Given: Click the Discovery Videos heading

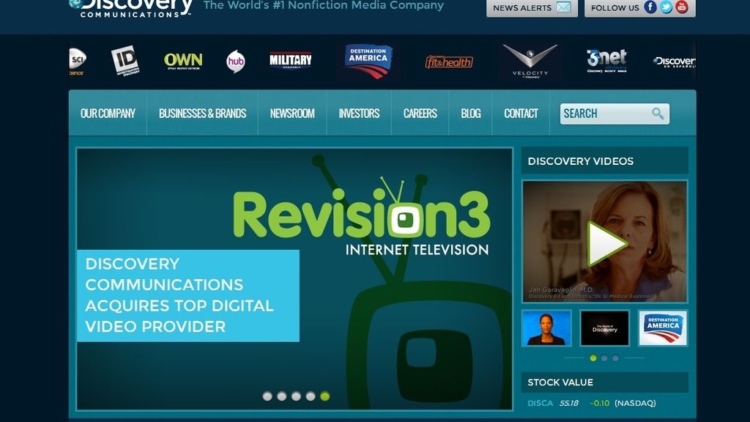Looking at the screenshot, I should pos(581,161).
